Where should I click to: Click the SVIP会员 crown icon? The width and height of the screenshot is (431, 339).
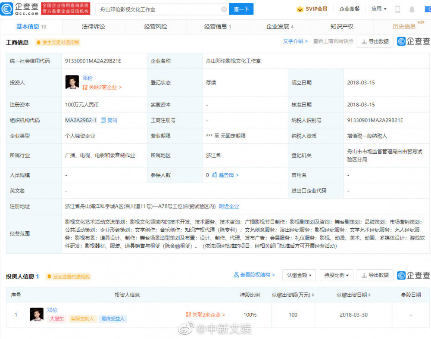tap(300, 9)
